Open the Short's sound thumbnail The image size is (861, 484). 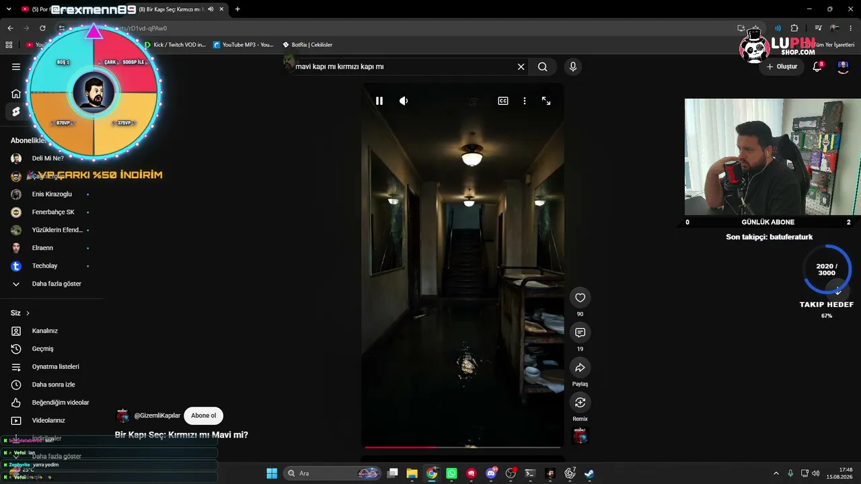coord(580,436)
